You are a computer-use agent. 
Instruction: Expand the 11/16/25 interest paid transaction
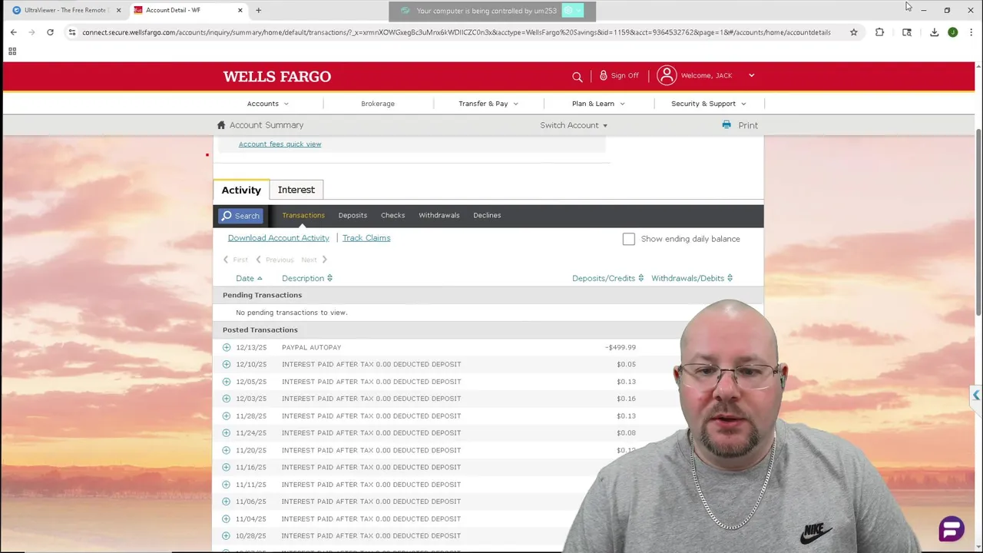pos(227,467)
